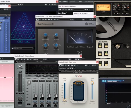Viewport: 131px width, 108px height.
Task: Open preset dropdown arrow next to Full Reset
Action: tap(48, 59)
